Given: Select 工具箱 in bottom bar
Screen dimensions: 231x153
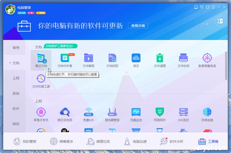Looking at the screenshot, I should pyautogui.click(x=208, y=142).
